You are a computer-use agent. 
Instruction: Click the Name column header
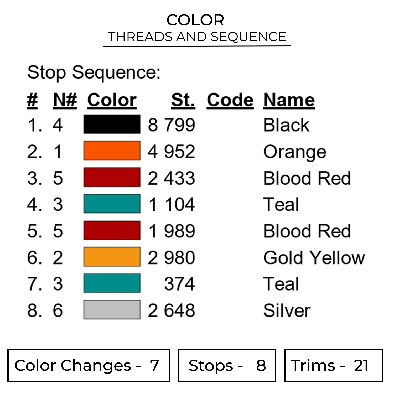pyautogui.click(x=289, y=100)
